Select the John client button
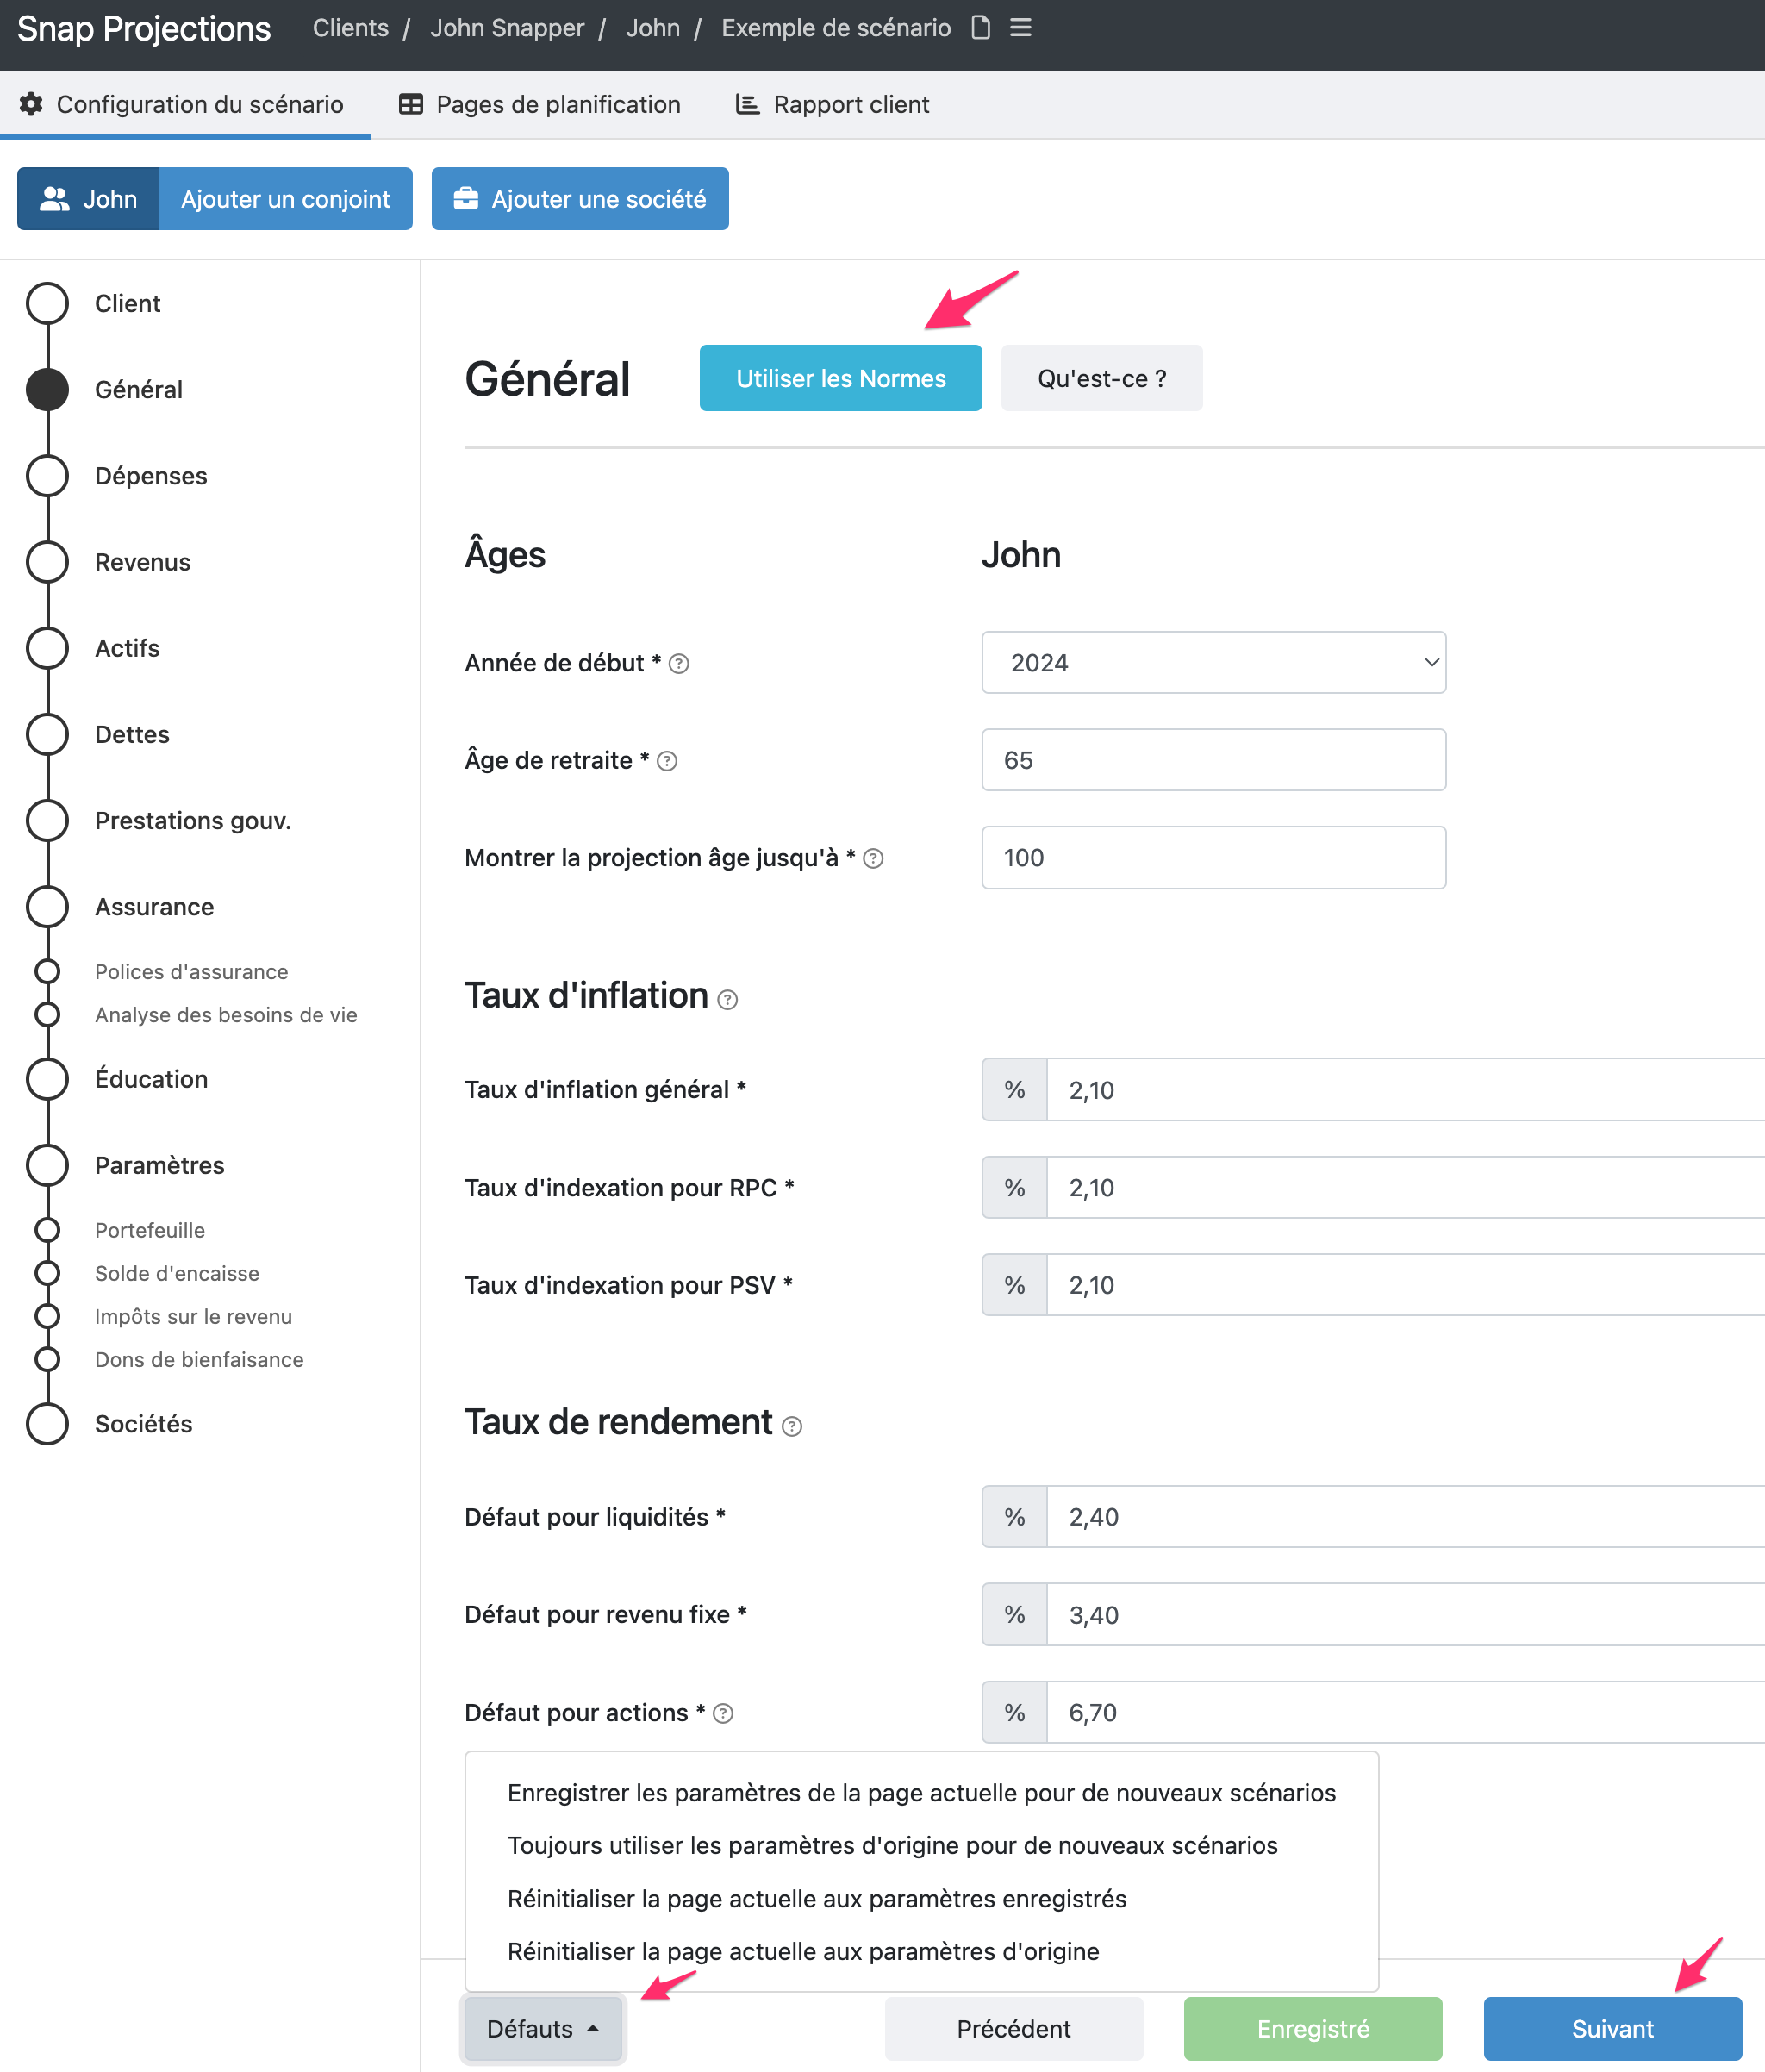Screen dimensions: 1765x2072 pos(88,199)
